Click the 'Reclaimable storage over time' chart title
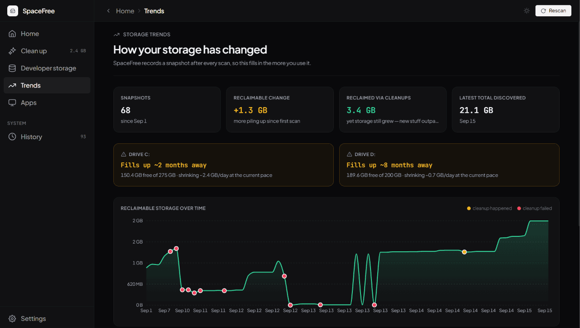 pos(163,208)
